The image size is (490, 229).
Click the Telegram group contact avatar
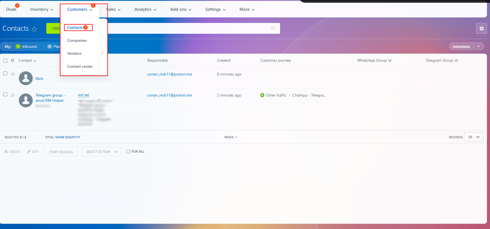[x=26, y=100]
